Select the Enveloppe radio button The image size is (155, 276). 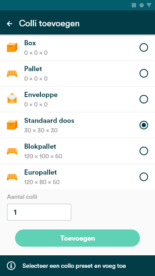click(144, 99)
